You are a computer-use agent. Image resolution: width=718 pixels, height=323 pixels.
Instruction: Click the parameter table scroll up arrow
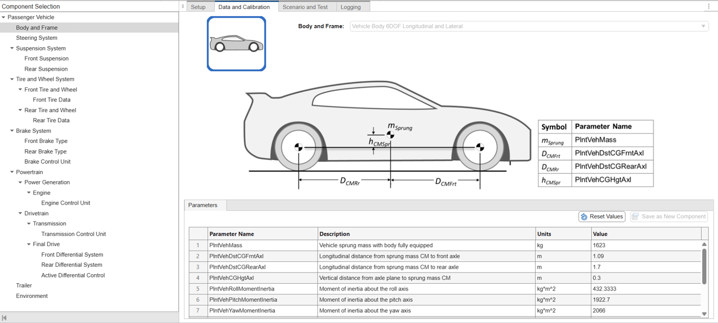[705, 244]
